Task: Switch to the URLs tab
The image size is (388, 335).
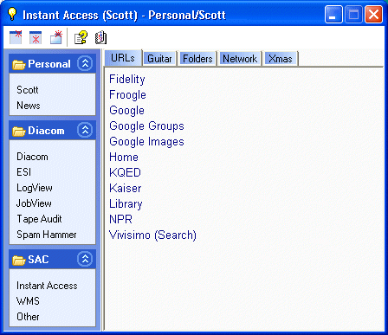Action: point(123,58)
